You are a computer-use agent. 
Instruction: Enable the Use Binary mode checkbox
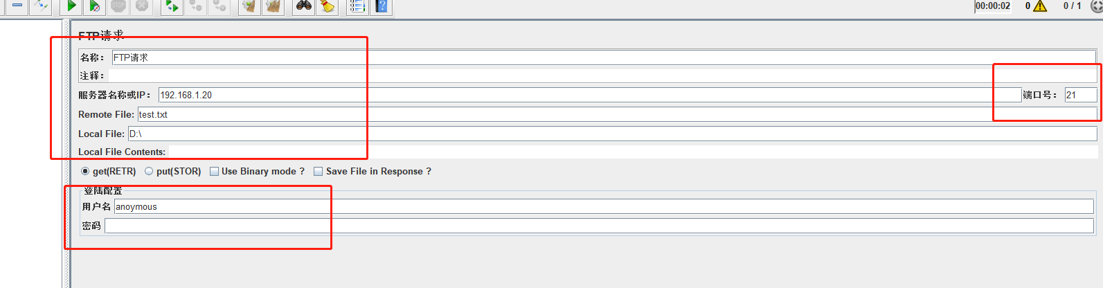(x=257, y=171)
